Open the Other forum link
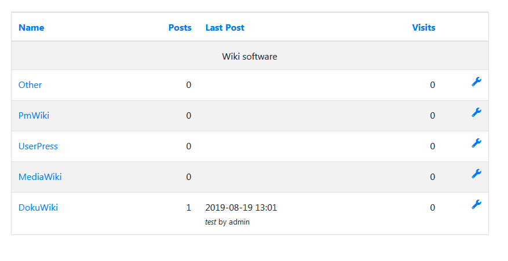The width and height of the screenshot is (508, 261). pos(30,85)
